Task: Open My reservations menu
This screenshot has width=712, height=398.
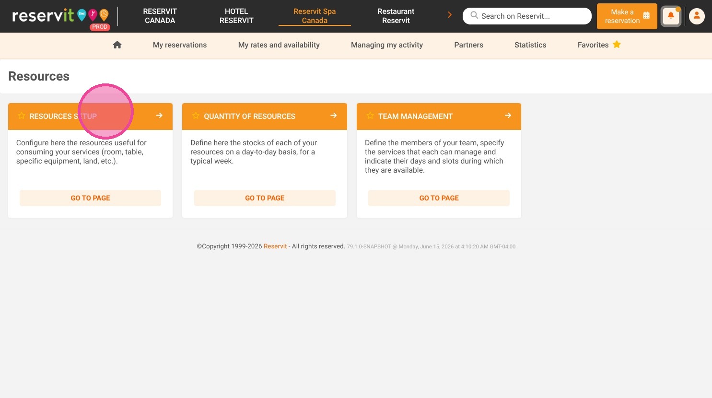Action: tap(180, 45)
